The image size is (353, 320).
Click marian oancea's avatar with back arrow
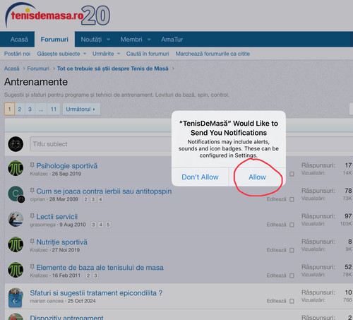(x=16, y=297)
